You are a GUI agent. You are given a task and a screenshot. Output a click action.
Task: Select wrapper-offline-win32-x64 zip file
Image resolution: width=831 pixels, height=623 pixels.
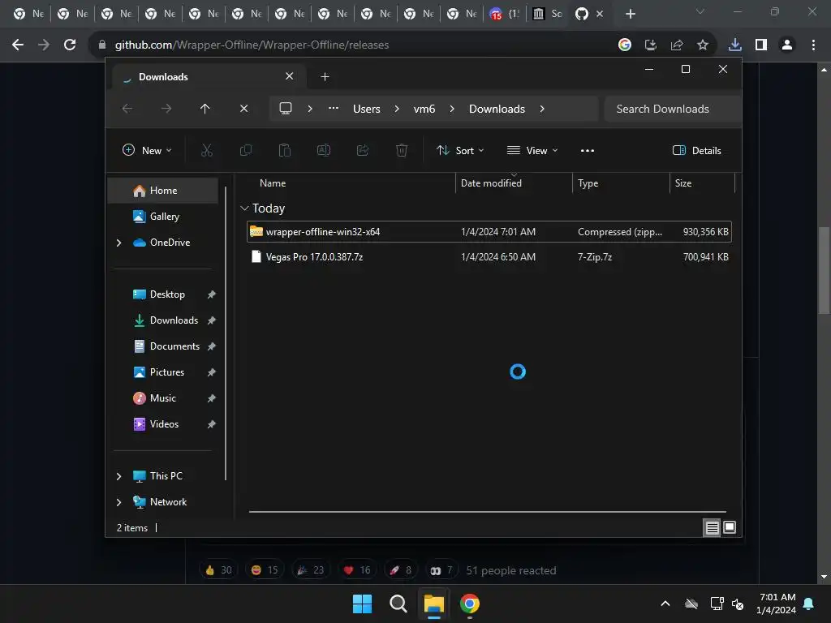point(489,231)
